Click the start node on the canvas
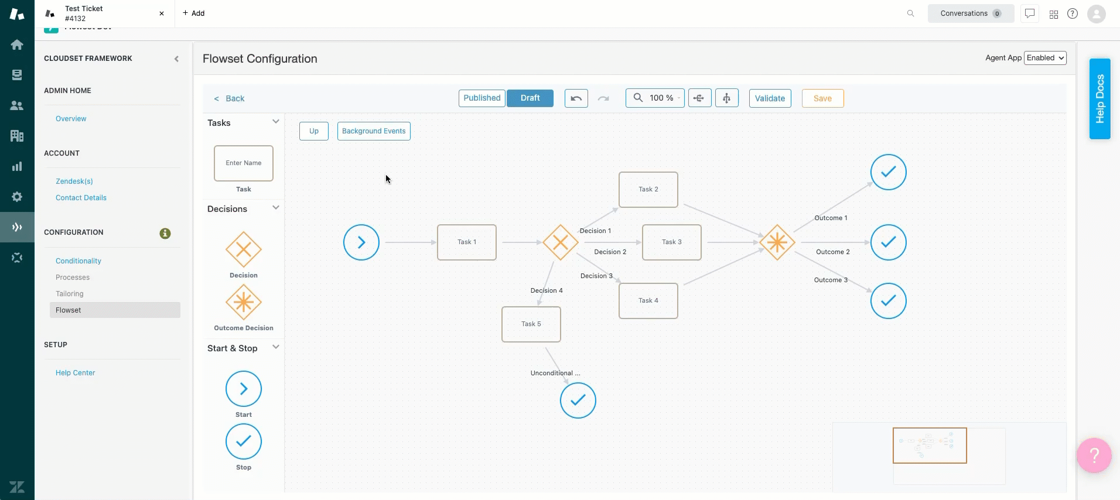1120x500 pixels. (x=361, y=242)
